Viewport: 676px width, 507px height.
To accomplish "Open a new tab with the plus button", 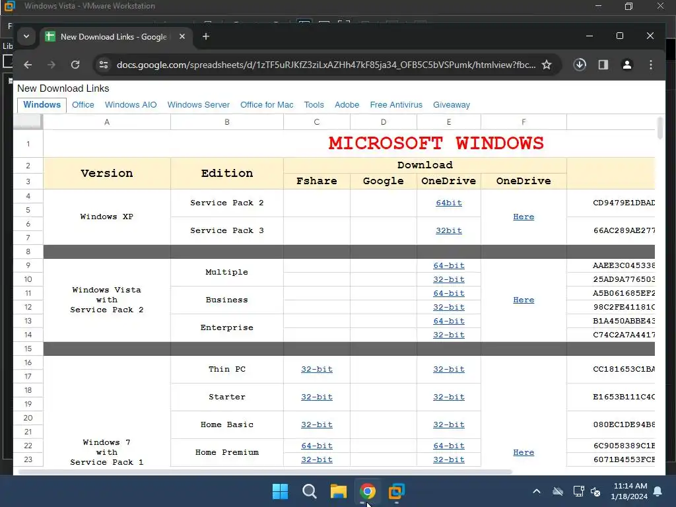I will 206,37.
